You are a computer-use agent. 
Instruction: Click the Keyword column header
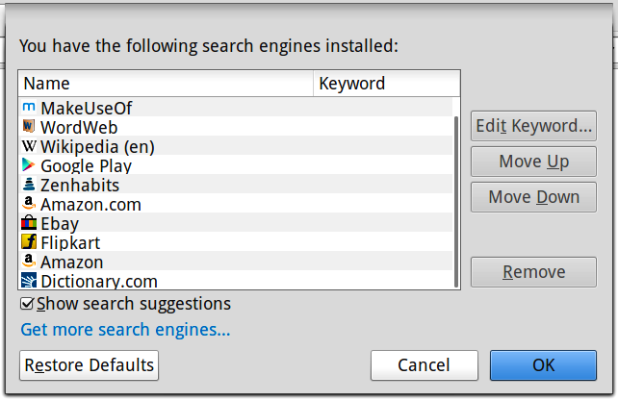(387, 84)
